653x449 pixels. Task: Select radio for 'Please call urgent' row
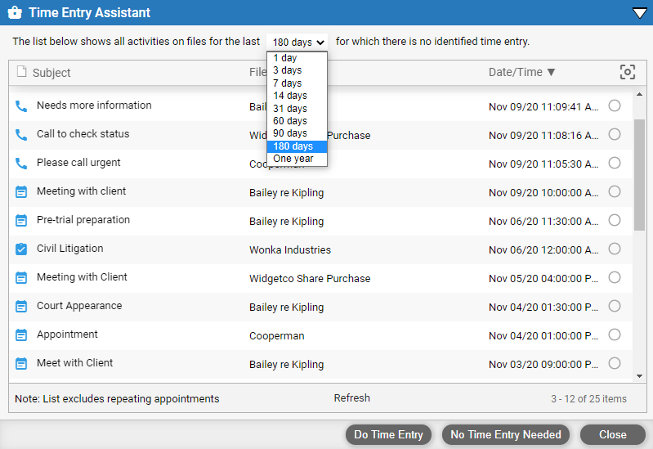tap(615, 163)
